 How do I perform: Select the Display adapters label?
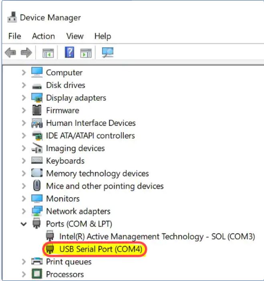point(76,98)
